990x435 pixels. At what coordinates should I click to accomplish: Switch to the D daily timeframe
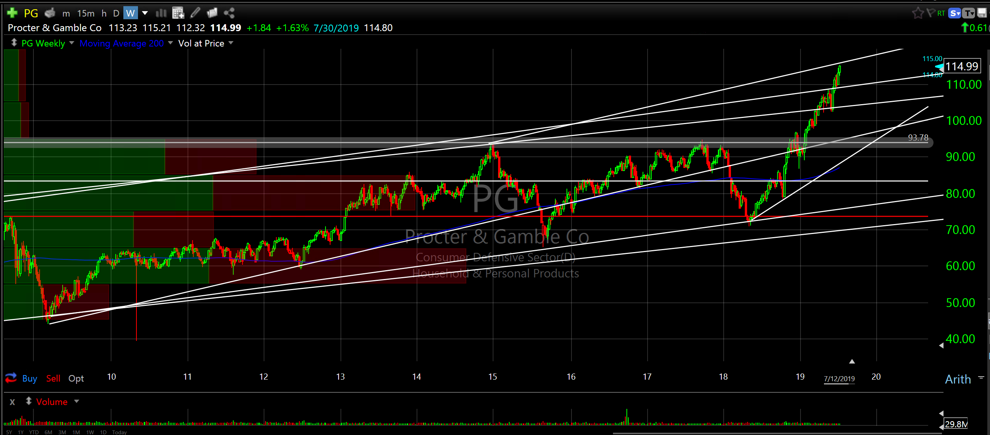coord(116,13)
